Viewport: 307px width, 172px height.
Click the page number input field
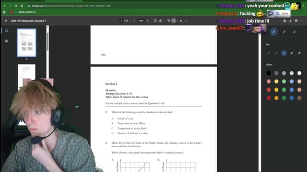[121, 21]
